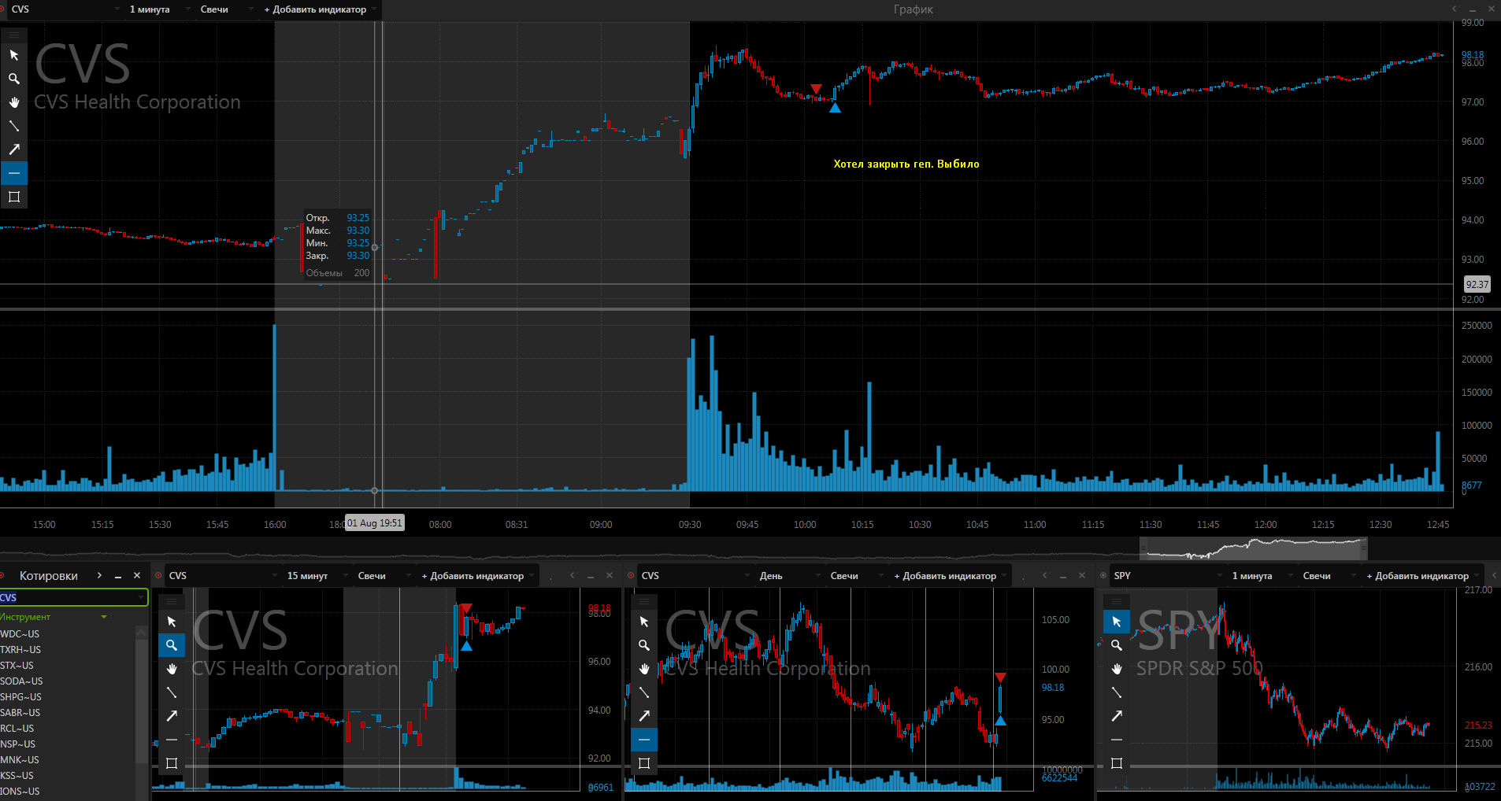Select arrow tool in SPY chart
Image resolution: width=1501 pixels, height=801 pixels.
(x=1117, y=716)
